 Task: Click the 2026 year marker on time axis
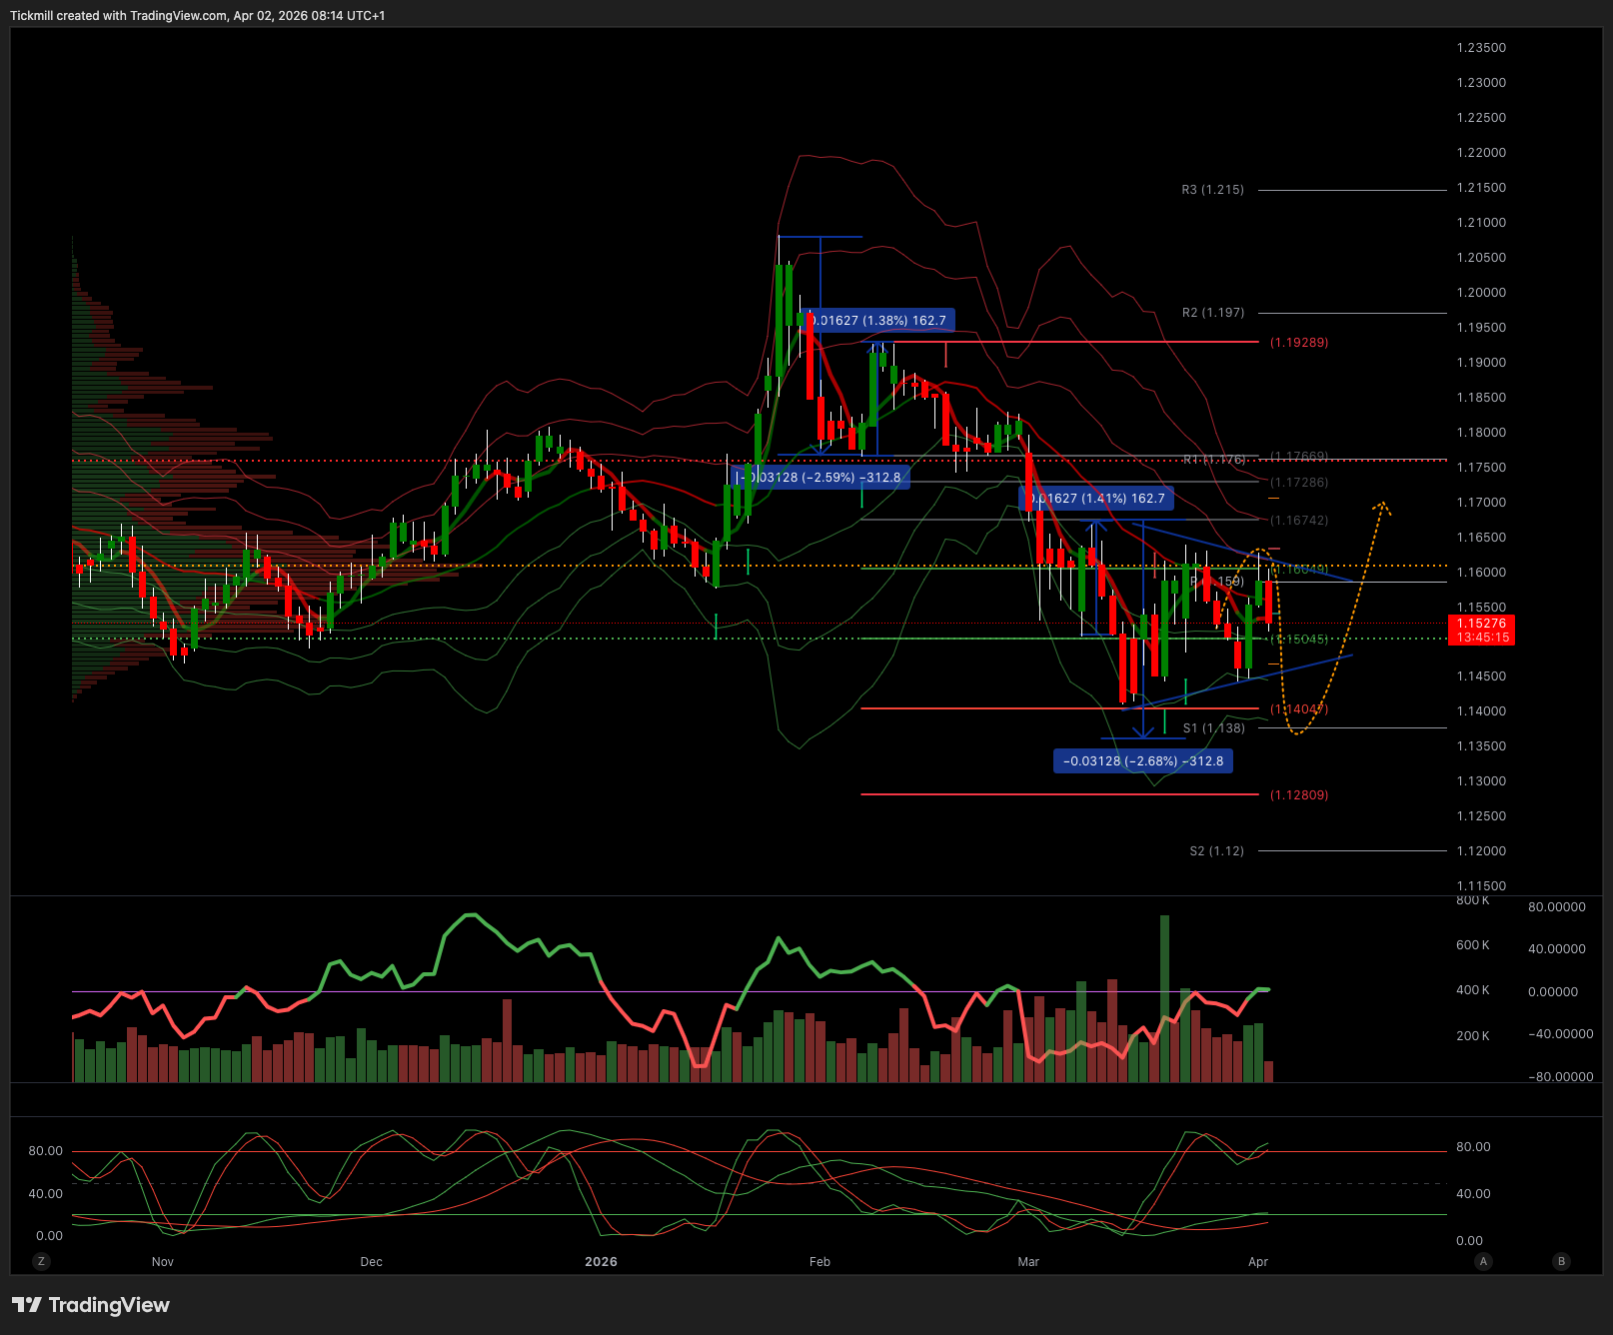coord(601,1262)
